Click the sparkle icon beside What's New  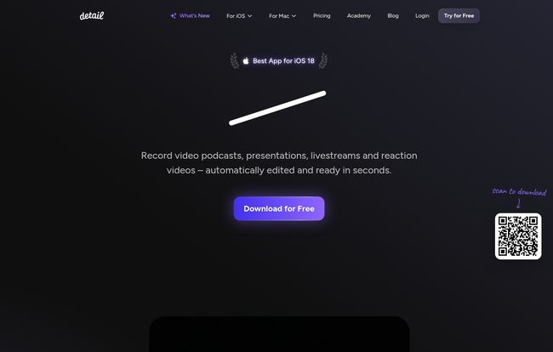[x=174, y=16]
